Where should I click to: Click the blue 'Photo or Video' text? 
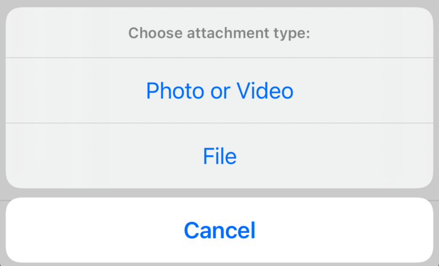219,91
